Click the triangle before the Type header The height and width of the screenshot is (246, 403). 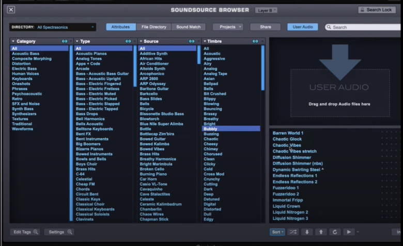click(77, 41)
